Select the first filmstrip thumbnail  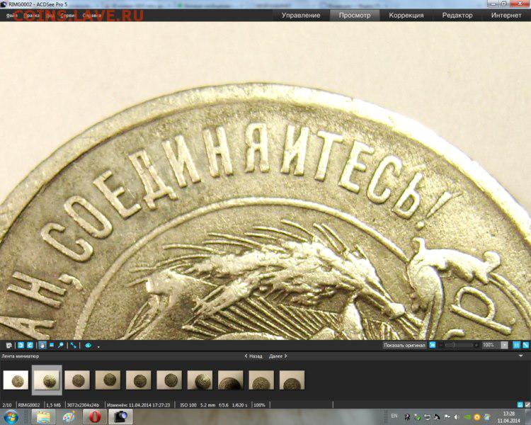pyautogui.click(x=16, y=380)
